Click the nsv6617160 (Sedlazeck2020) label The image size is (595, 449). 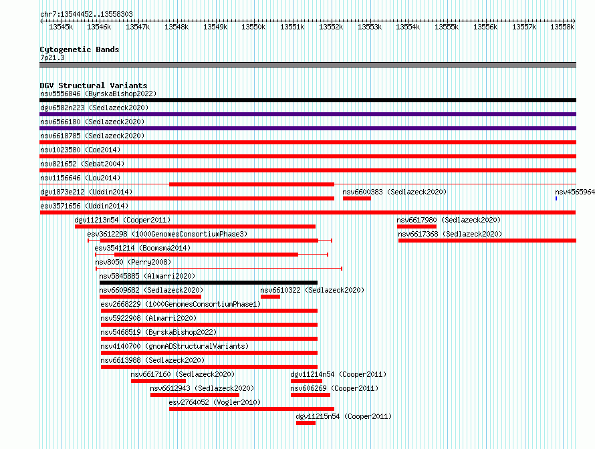pyautogui.click(x=183, y=374)
